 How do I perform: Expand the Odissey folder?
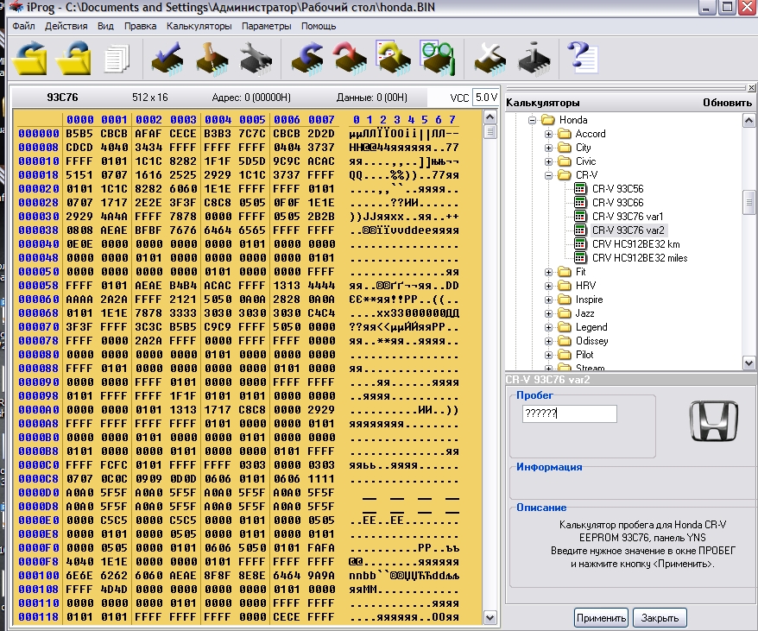(548, 341)
